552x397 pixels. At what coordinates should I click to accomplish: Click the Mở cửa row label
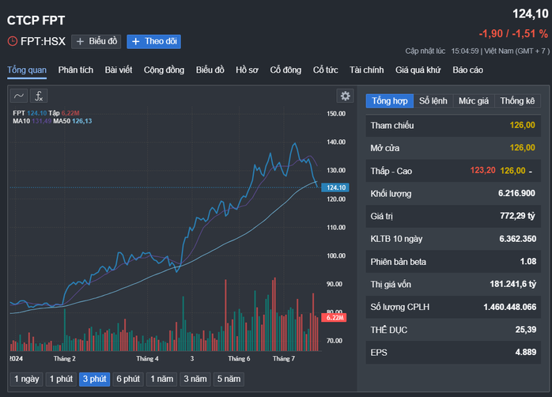[x=385, y=148]
